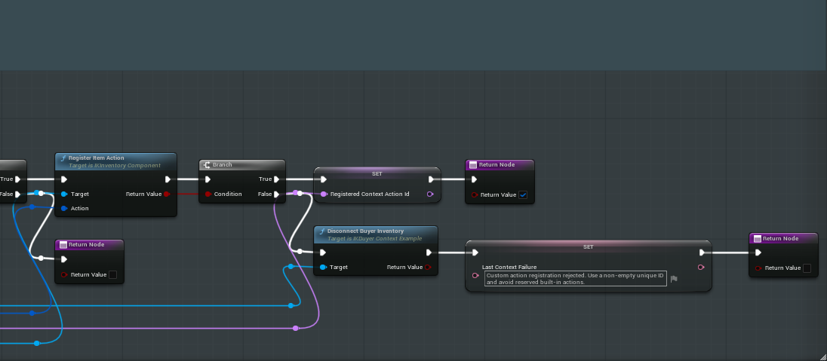
Task: Select the Branch node's exec input pin
Action: [x=208, y=179]
